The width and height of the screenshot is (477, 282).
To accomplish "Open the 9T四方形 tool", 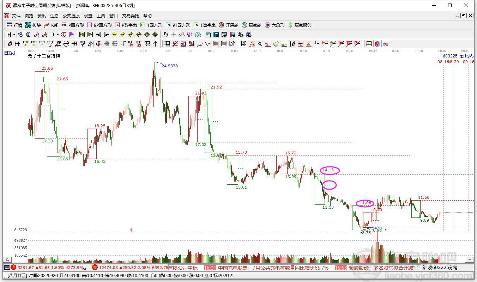I will 178,25.
